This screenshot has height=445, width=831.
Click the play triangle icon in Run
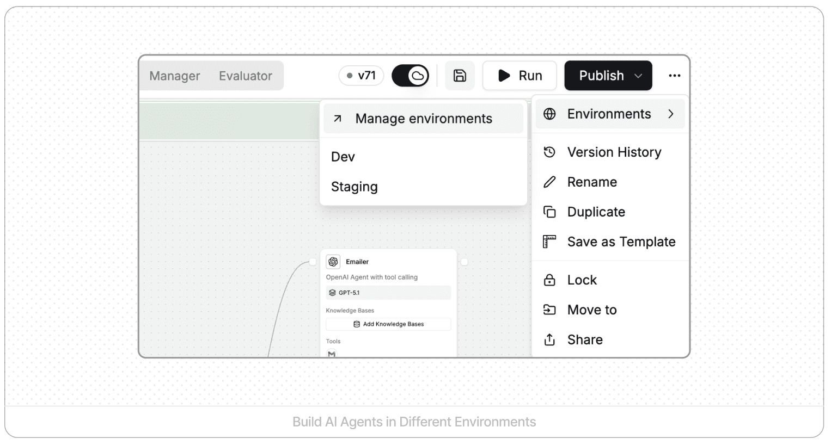click(504, 76)
